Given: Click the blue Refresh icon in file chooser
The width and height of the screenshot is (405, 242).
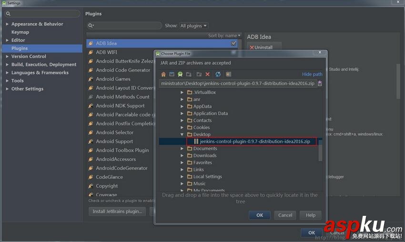Looking at the screenshot, I should (218, 74).
